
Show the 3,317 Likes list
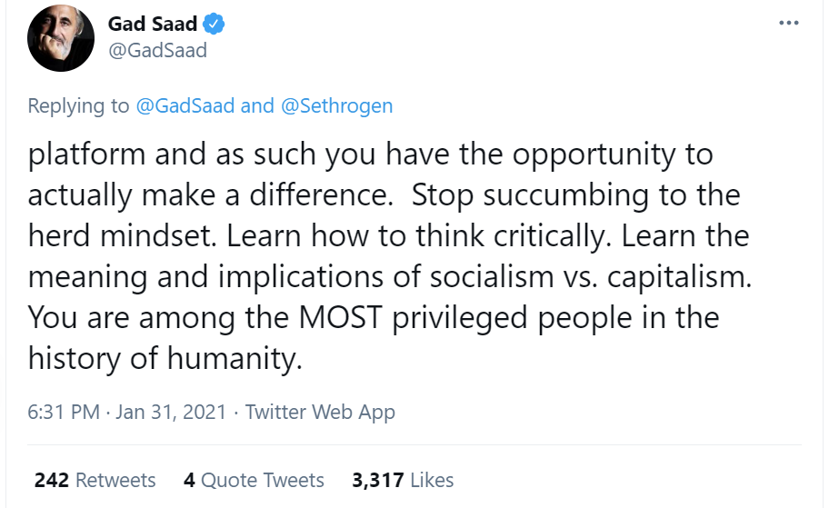(x=403, y=480)
